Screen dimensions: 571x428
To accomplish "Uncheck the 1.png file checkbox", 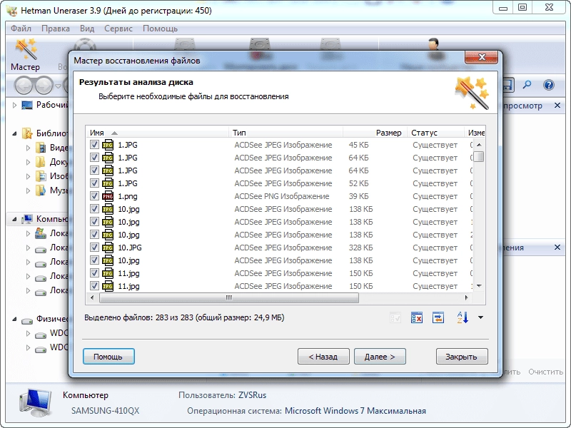I will click(94, 195).
